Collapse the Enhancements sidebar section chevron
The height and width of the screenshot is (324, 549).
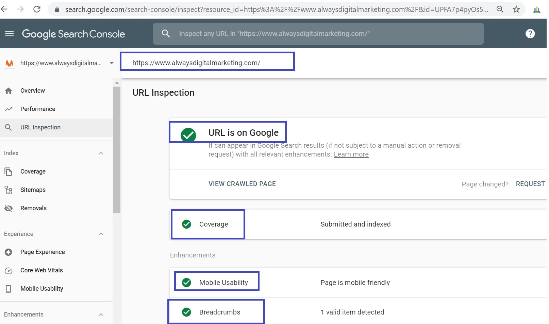pos(101,314)
